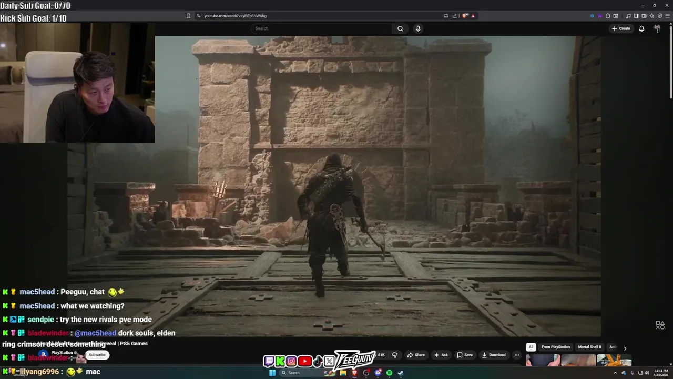
Task: Open the Brave browser hamburger menu
Action: pyautogui.click(x=668, y=16)
